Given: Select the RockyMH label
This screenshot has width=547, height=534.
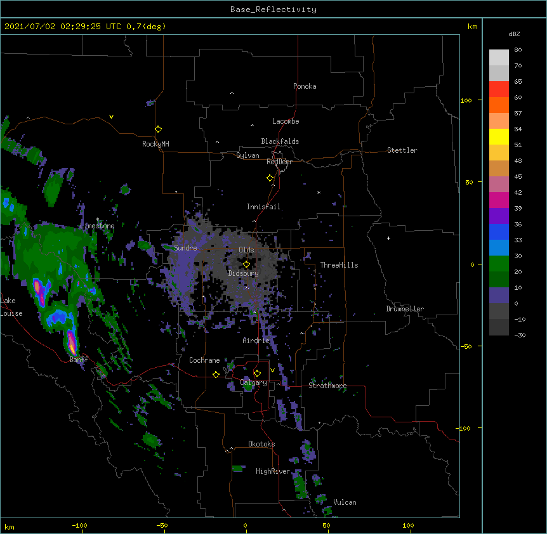Looking at the screenshot, I should pos(155,144).
